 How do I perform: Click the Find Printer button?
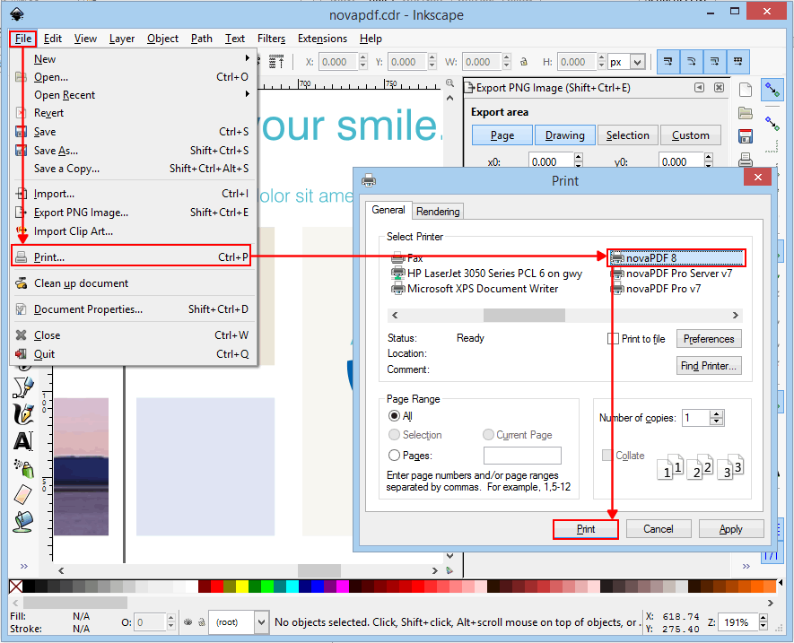[709, 366]
